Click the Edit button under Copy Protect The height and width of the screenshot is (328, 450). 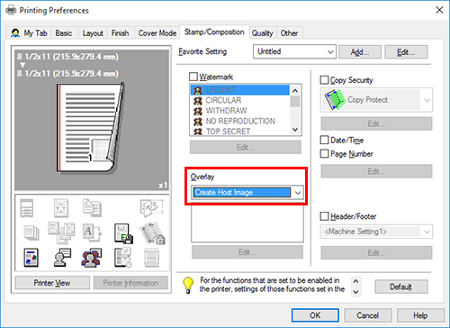click(x=376, y=123)
